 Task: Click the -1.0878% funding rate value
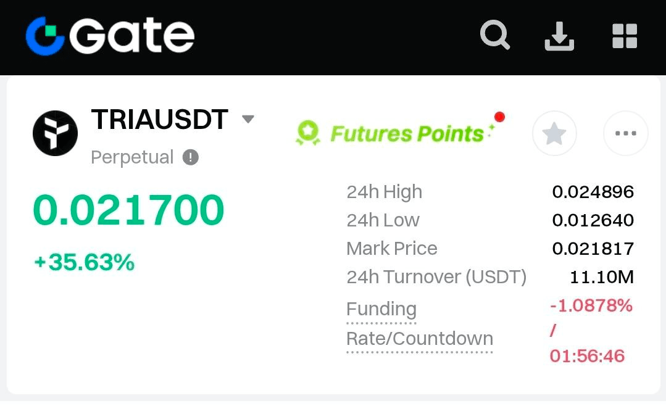tap(591, 305)
